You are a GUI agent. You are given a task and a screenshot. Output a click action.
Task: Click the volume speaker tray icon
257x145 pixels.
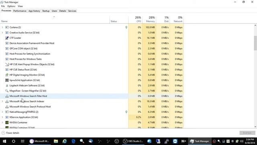pyautogui.click(x=242, y=141)
